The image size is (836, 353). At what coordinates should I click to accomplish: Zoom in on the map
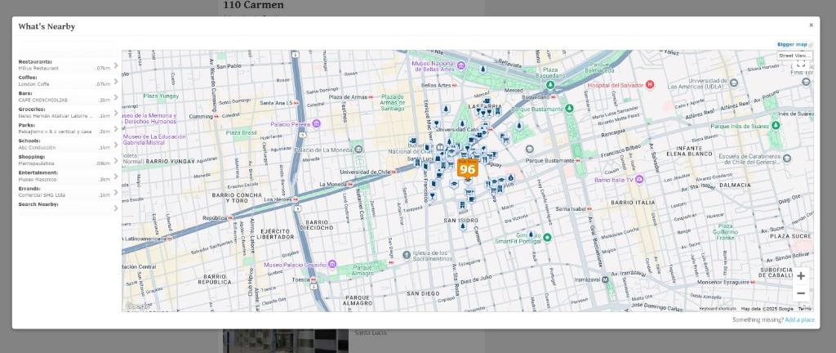(800, 276)
